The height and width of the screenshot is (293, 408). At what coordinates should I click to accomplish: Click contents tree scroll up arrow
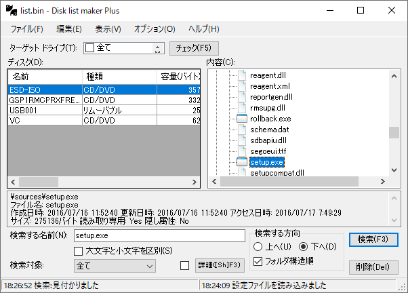(x=394, y=76)
